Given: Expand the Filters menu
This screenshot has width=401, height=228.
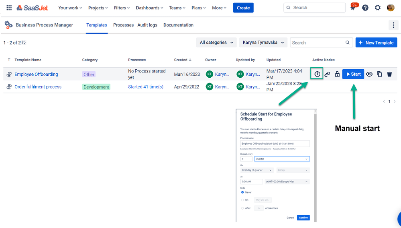Looking at the screenshot, I should [122, 8].
